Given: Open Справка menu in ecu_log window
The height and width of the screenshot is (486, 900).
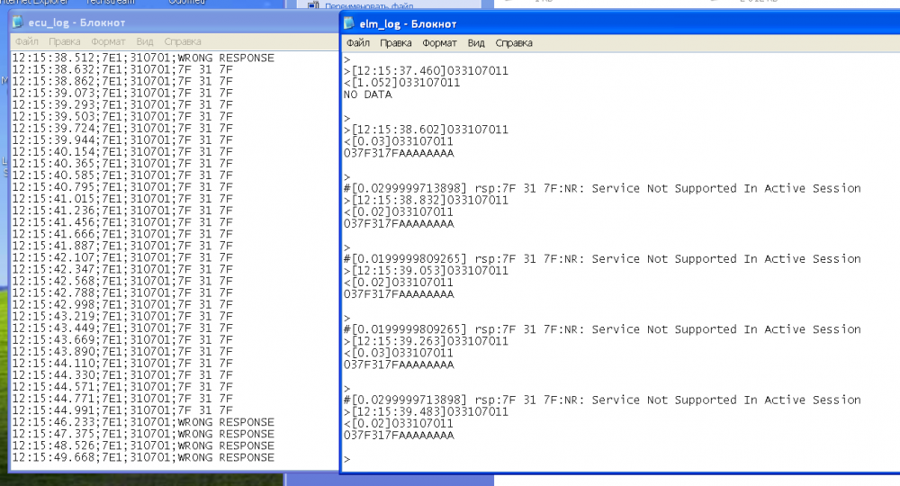Looking at the screenshot, I should point(183,41).
